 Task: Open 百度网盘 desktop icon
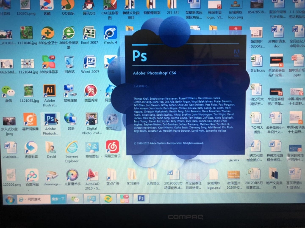[32, 177]
